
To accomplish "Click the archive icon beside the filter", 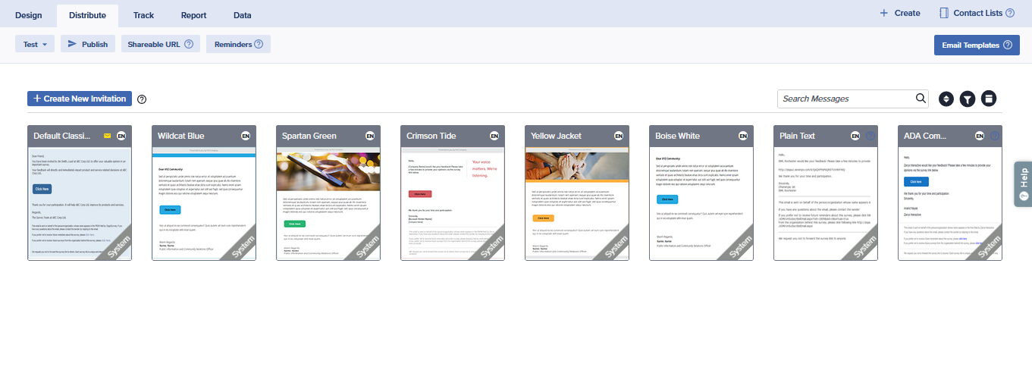I will (988, 99).
